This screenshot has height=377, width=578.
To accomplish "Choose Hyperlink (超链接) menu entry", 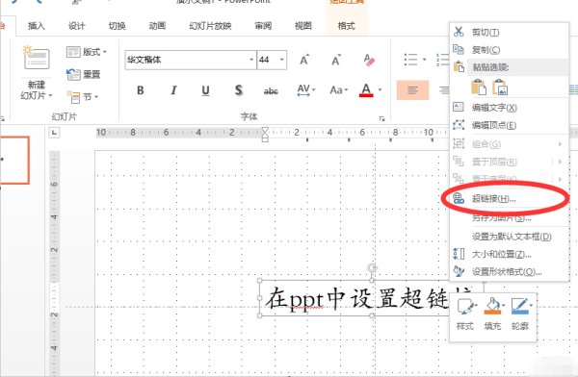I will point(509,199).
